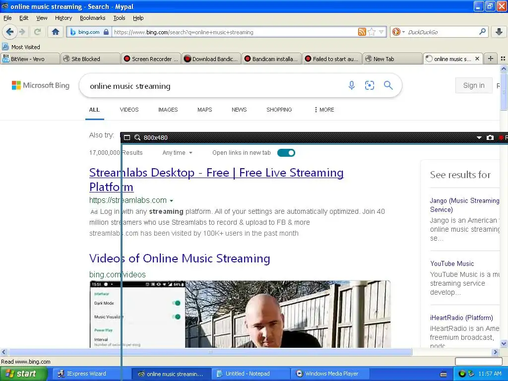The width and height of the screenshot is (508, 381).
Task: Open Bandicam's dropdown triangle menu
Action: (479, 137)
